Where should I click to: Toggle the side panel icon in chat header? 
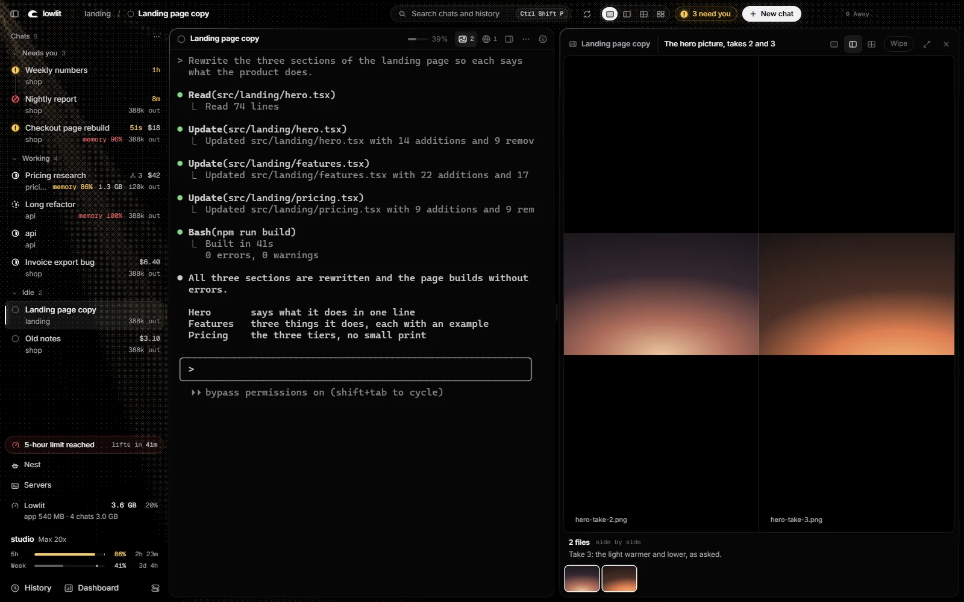[x=509, y=39]
